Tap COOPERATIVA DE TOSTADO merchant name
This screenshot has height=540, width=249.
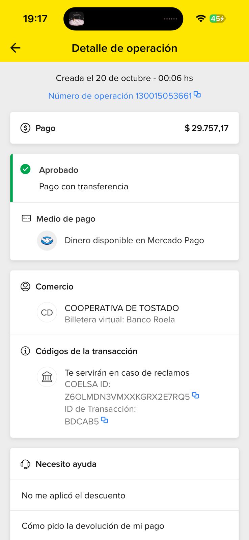click(x=122, y=308)
